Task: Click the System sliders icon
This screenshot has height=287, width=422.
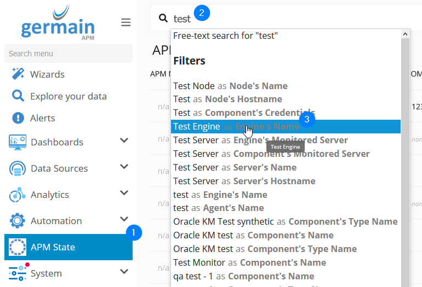Action: (x=18, y=273)
